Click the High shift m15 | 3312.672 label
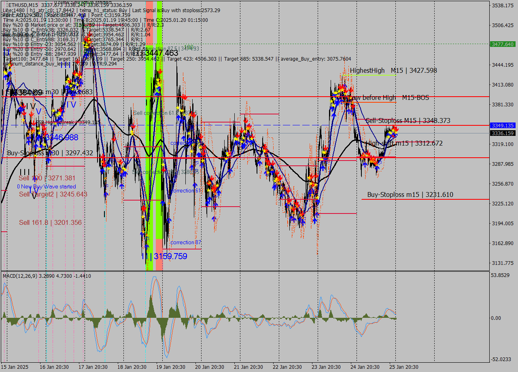The image size is (518, 372). (404, 143)
